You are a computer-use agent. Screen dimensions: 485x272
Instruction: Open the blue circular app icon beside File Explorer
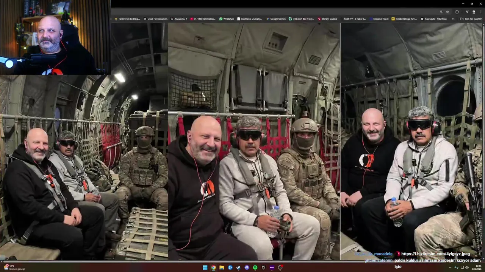tap(230, 267)
